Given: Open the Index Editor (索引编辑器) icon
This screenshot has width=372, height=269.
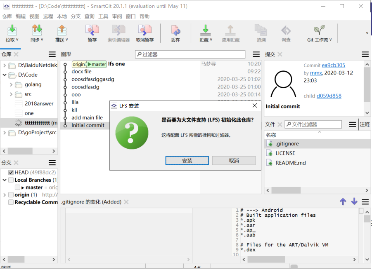Looking at the screenshot, I should coord(118,30).
